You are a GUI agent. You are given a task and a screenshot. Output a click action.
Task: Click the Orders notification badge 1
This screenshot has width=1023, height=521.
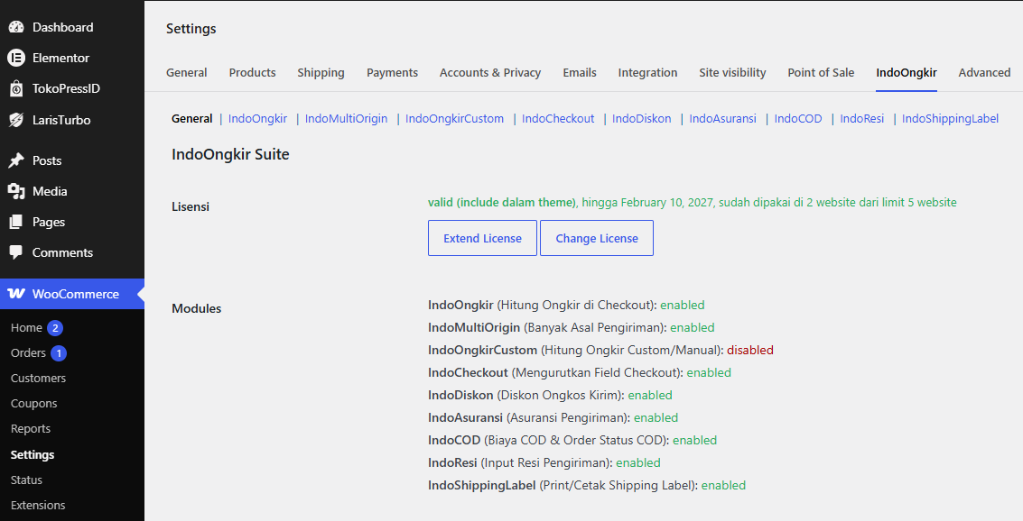[x=59, y=353]
